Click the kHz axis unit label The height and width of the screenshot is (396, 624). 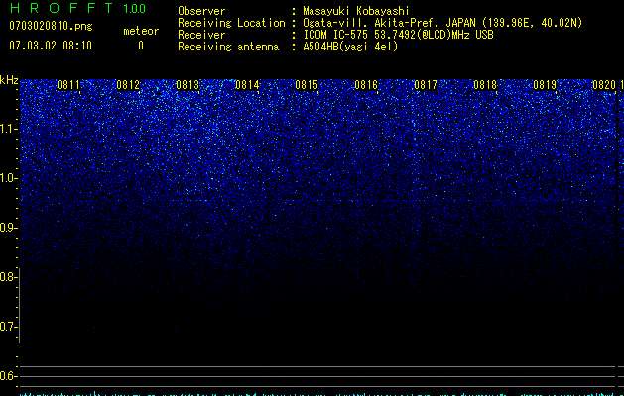point(9,80)
